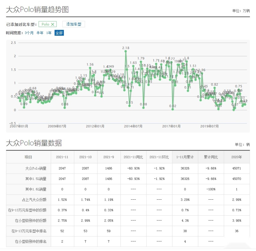Viewport: 256px width, 251px height.
Task: Click the 2021-9 column header
Action: pyautogui.click(x=109, y=157)
